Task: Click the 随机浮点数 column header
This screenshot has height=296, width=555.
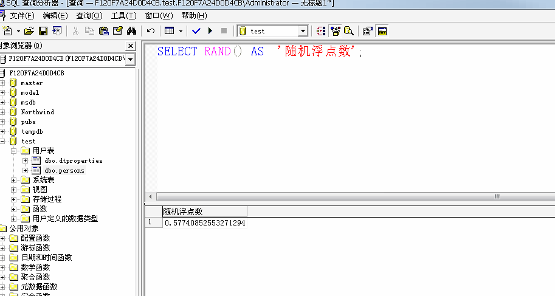Action: point(205,212)
